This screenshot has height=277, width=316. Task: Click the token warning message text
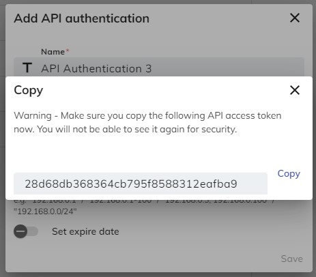point(147,122)
